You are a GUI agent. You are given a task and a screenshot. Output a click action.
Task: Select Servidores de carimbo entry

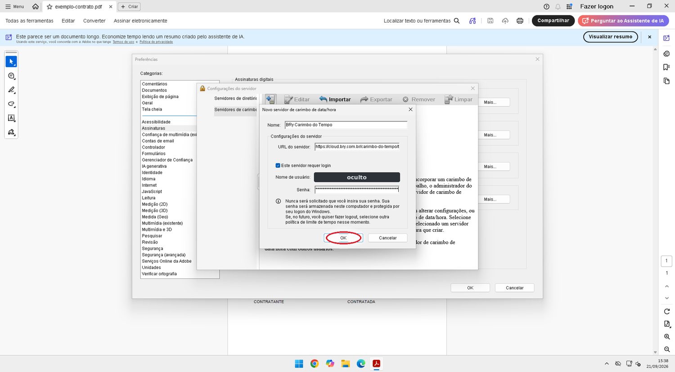(x=235, y=110)
